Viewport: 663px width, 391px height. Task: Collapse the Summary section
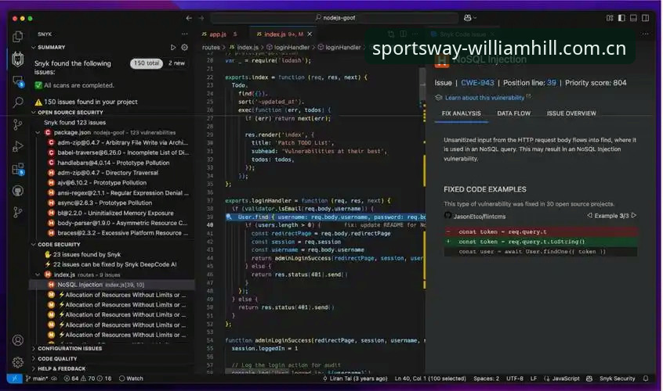tap(34, 47)
